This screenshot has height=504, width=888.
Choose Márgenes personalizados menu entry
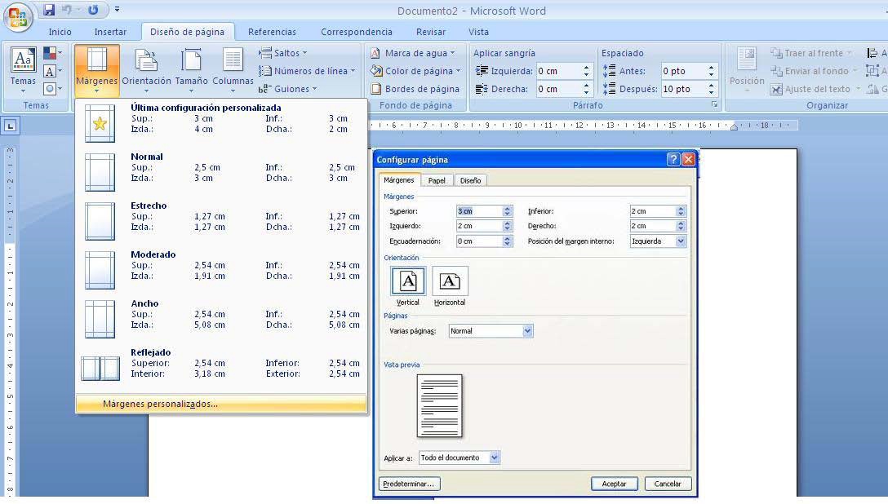221,404
